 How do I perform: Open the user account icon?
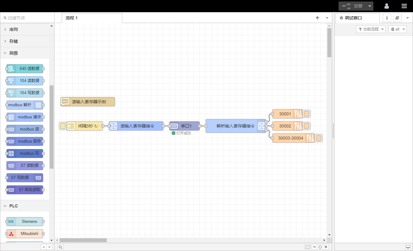pyautogui.click(x=387, y=6)
